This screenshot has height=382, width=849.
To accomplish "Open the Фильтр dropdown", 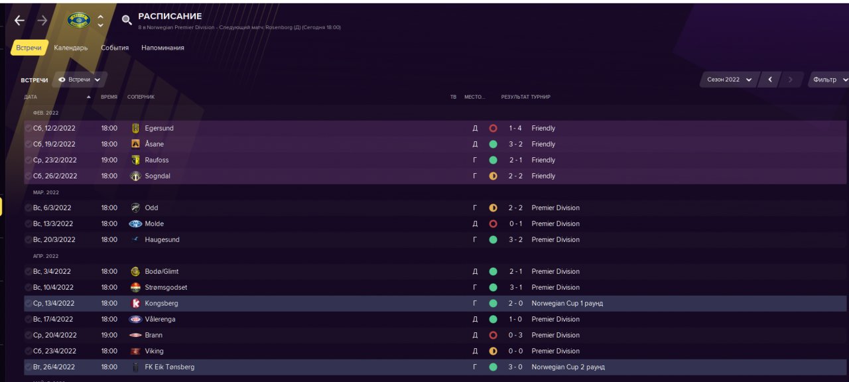I will [828, 80].
